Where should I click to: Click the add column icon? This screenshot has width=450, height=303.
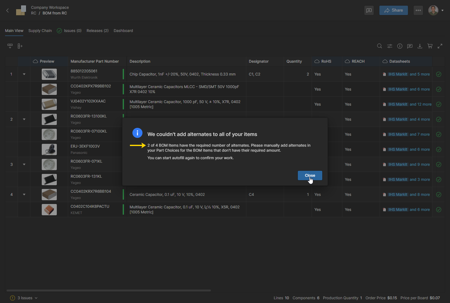[20, 46]
